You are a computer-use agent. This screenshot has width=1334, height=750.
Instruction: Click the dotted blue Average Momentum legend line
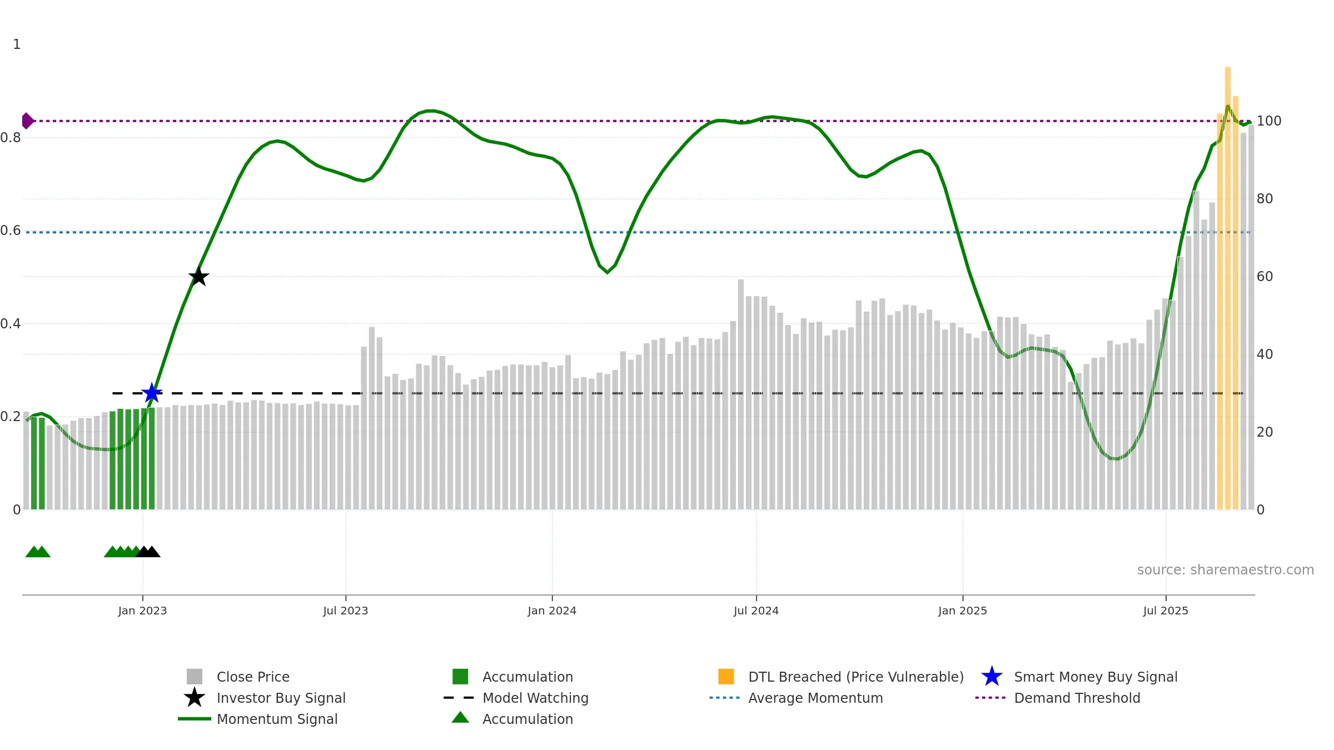(725, 697)
